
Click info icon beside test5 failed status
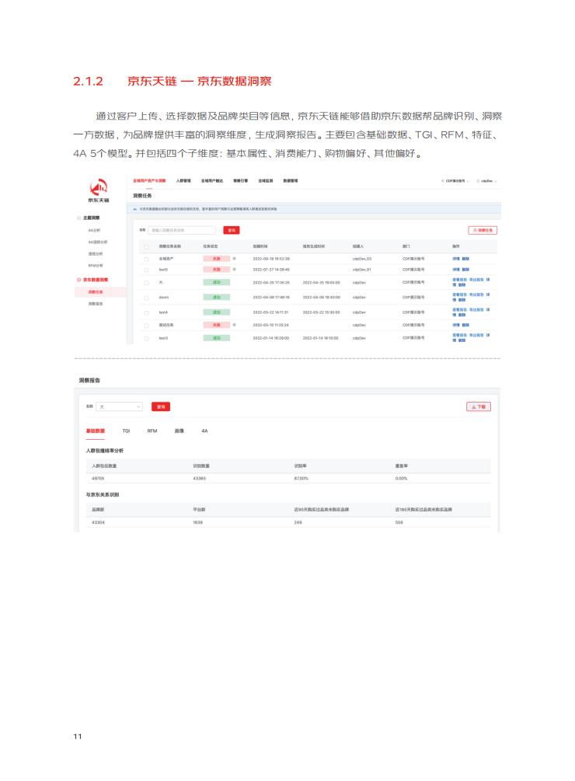[234, 270]
